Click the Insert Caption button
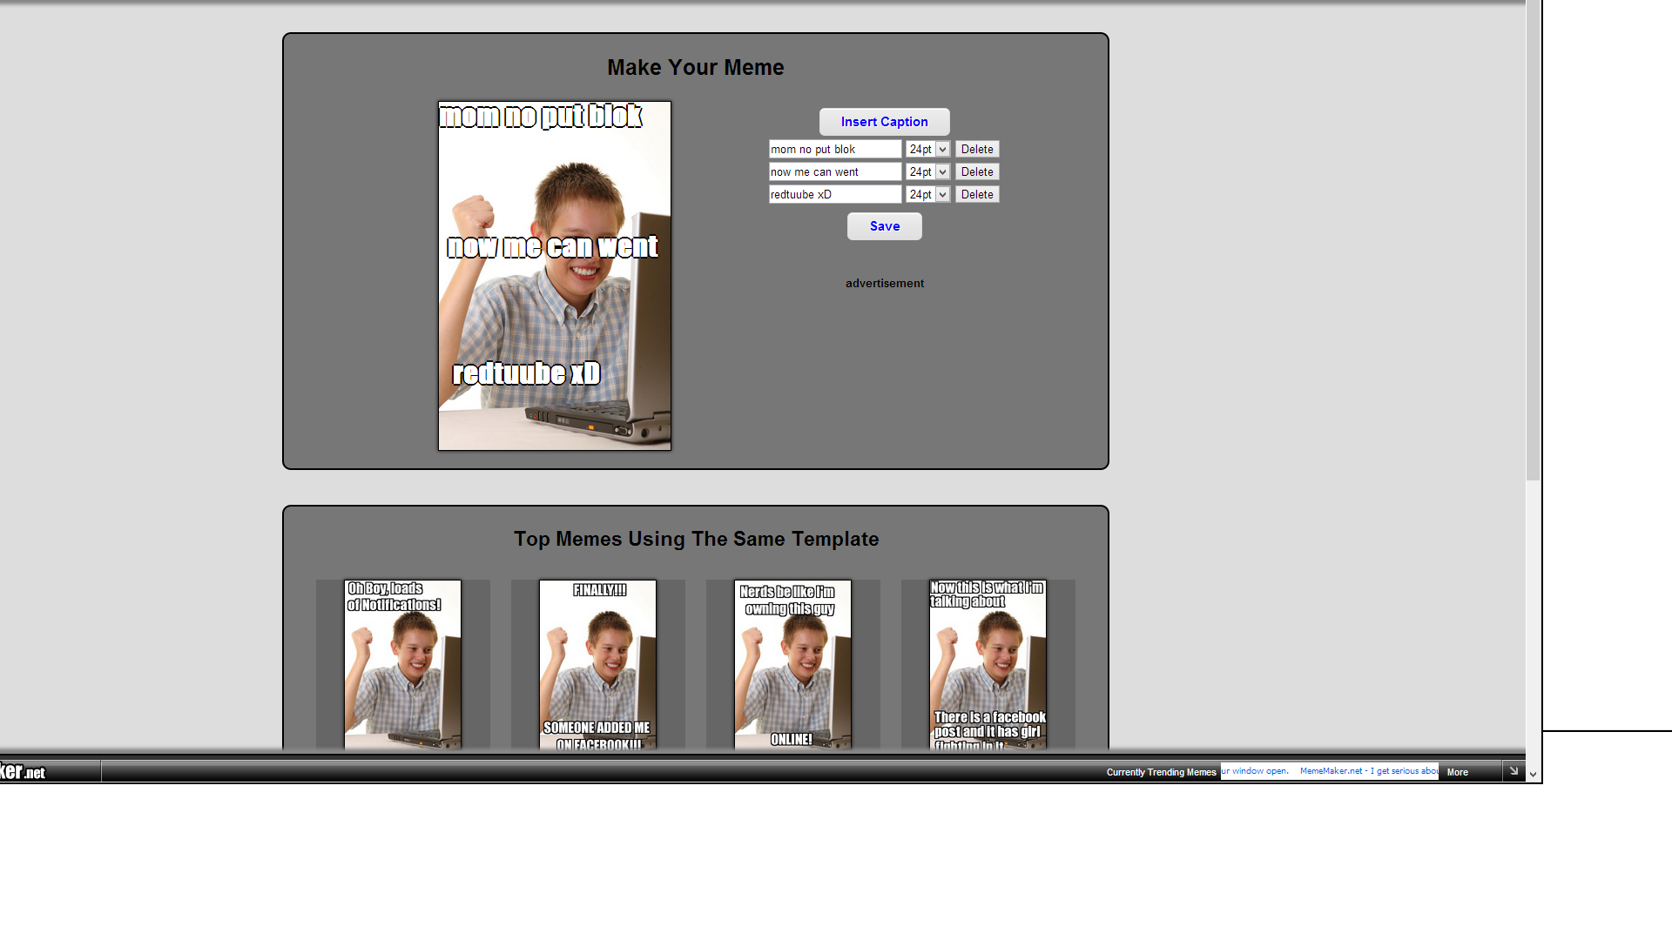This screenshot has height=940, width=1672. [x=884, y=122]
